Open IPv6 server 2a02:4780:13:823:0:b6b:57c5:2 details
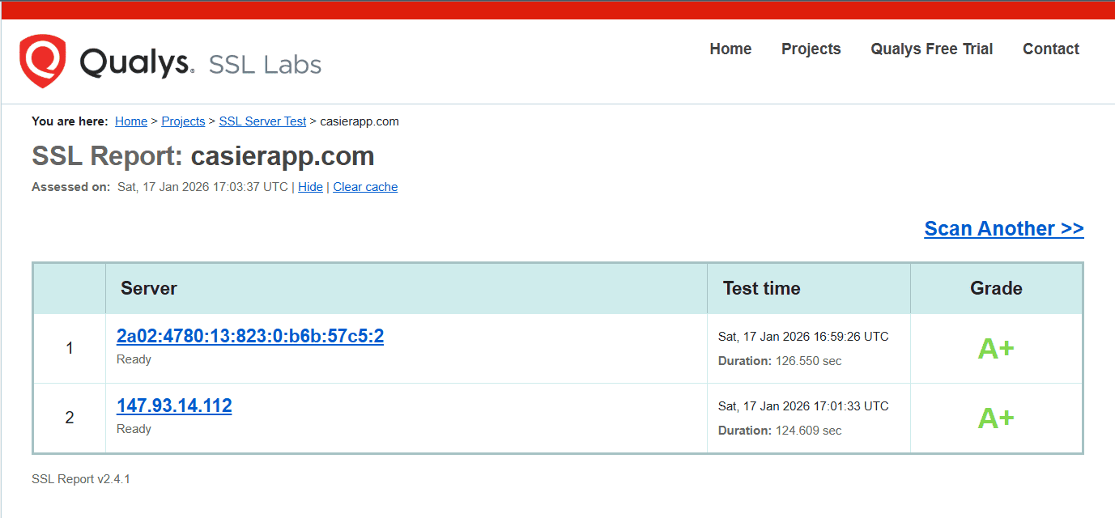 250,337
